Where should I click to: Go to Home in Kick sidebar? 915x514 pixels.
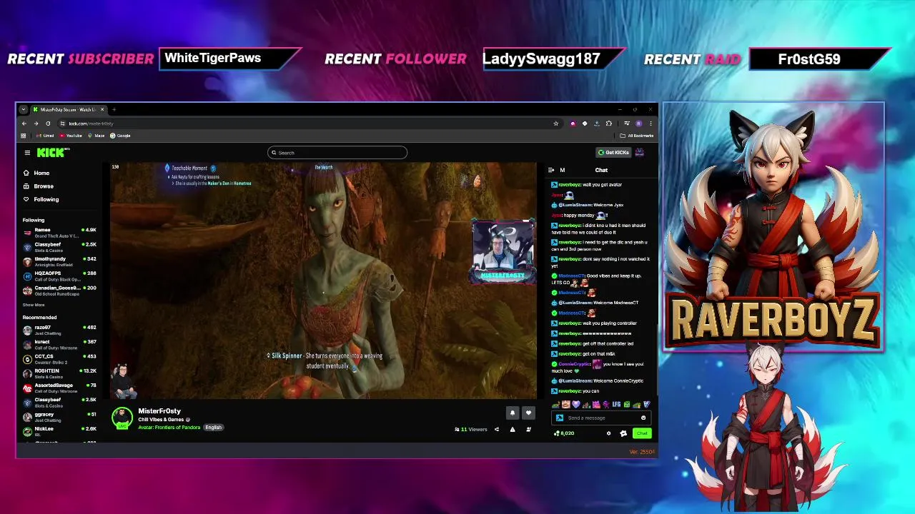pos(36,173)
